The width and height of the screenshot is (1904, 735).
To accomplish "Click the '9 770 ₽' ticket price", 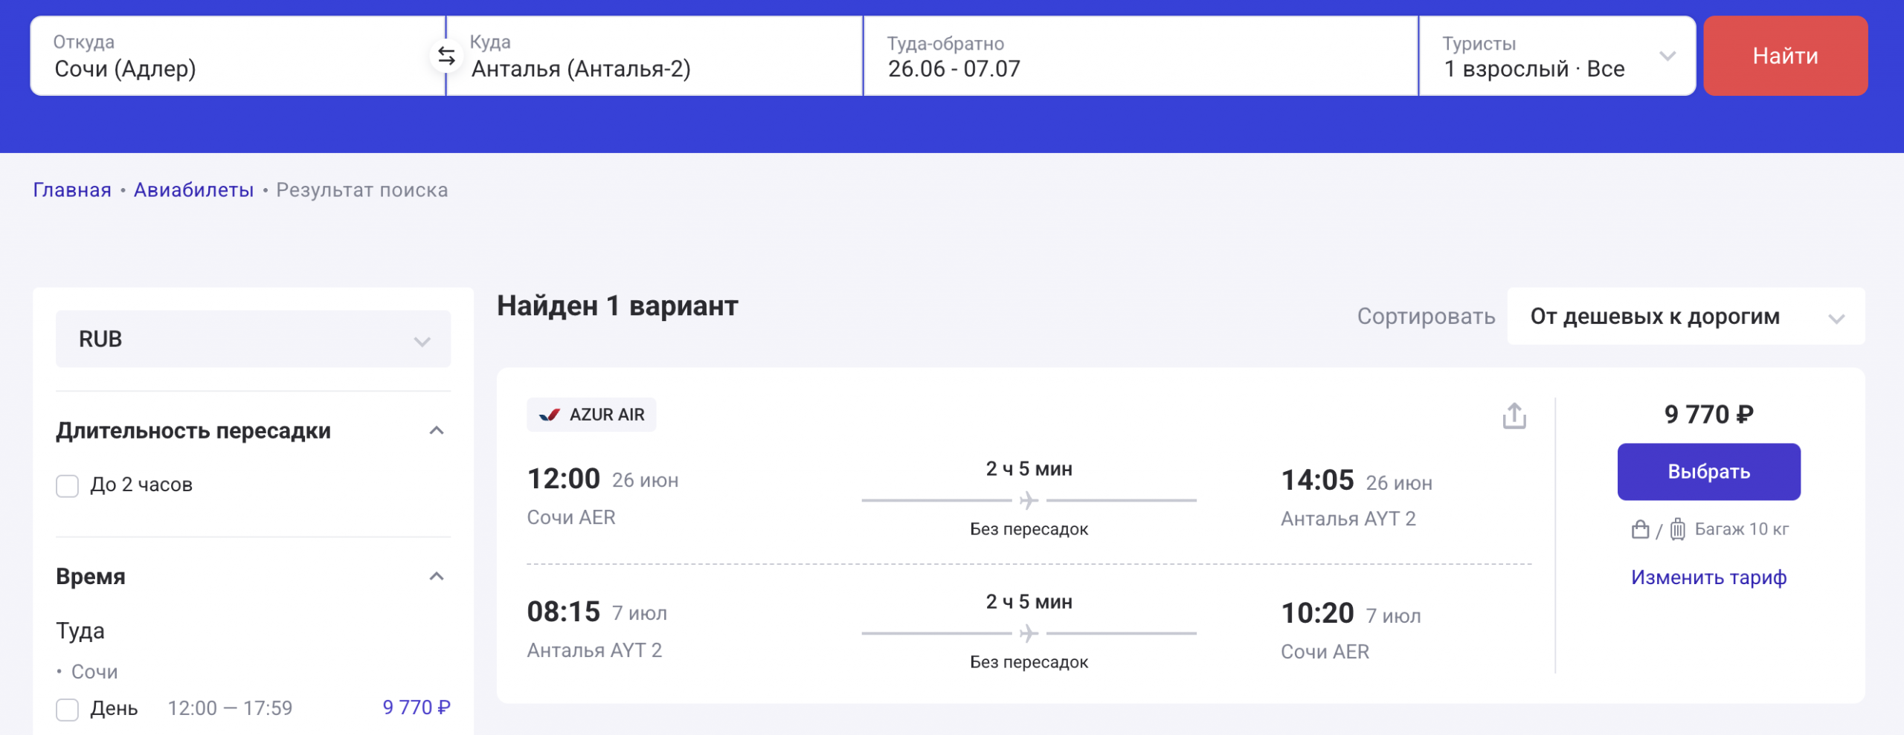I will pos(1708,414).
